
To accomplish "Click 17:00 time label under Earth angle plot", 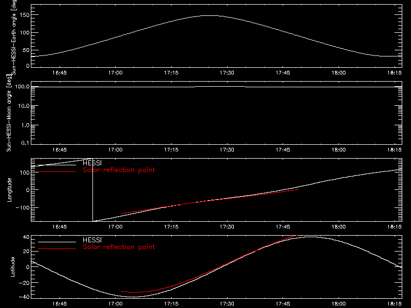I will [115, 73].
